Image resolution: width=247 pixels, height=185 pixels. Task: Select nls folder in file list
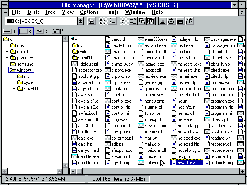coord(78,45)
